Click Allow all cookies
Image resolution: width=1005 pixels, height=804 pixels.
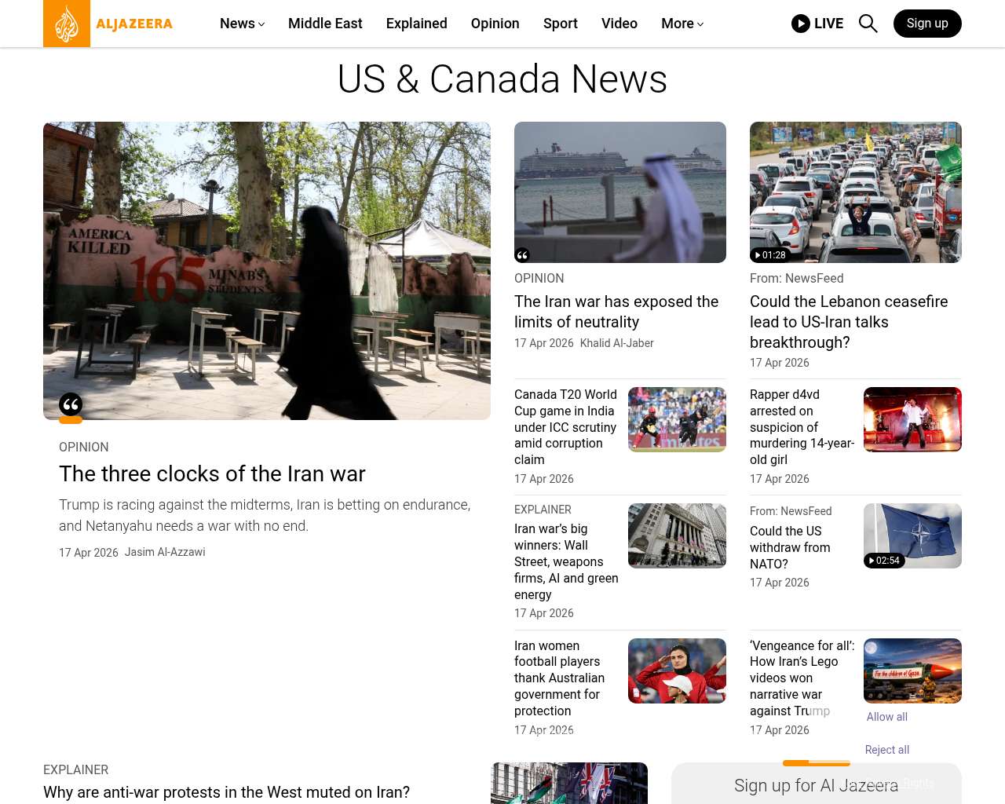886,717
